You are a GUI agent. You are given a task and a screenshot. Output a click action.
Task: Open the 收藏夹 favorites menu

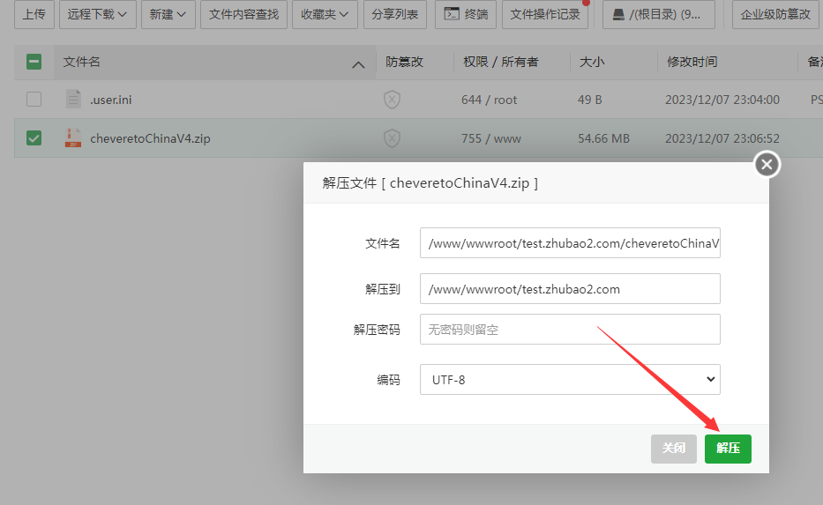[x=324, y=14]
